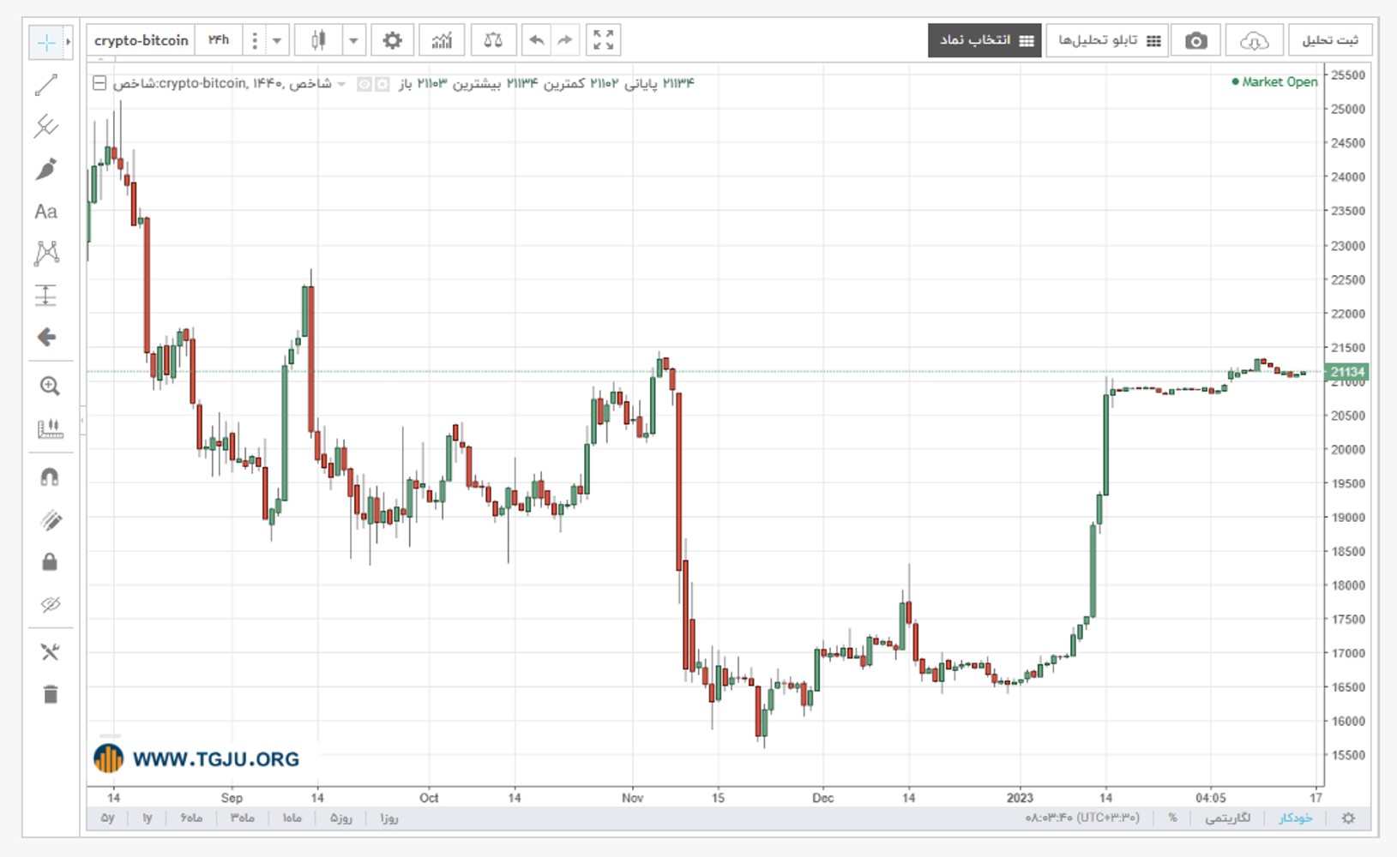Image resolution: width=1397 pixels, height=857 pixels.
Task: Toggle لگاریتمی logarithmic scale
Action: tap(1228, 818)
